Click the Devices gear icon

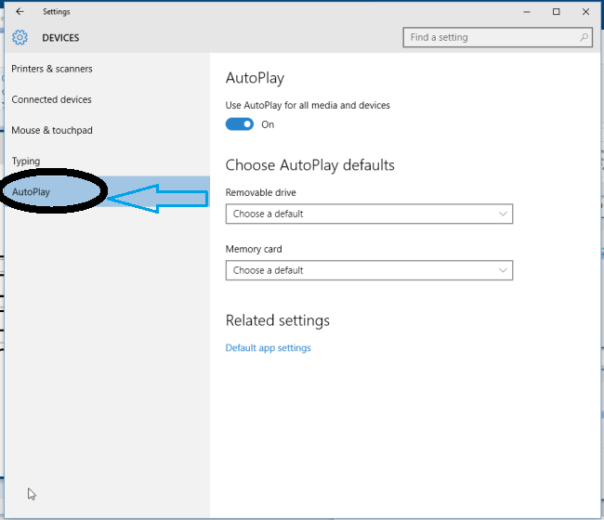click(20, 38)
